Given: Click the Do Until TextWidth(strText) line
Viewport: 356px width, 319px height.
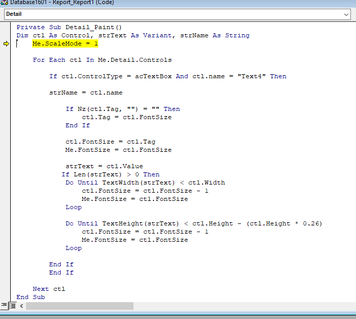Looking at the screenshot, I should [x=145, y=183].
